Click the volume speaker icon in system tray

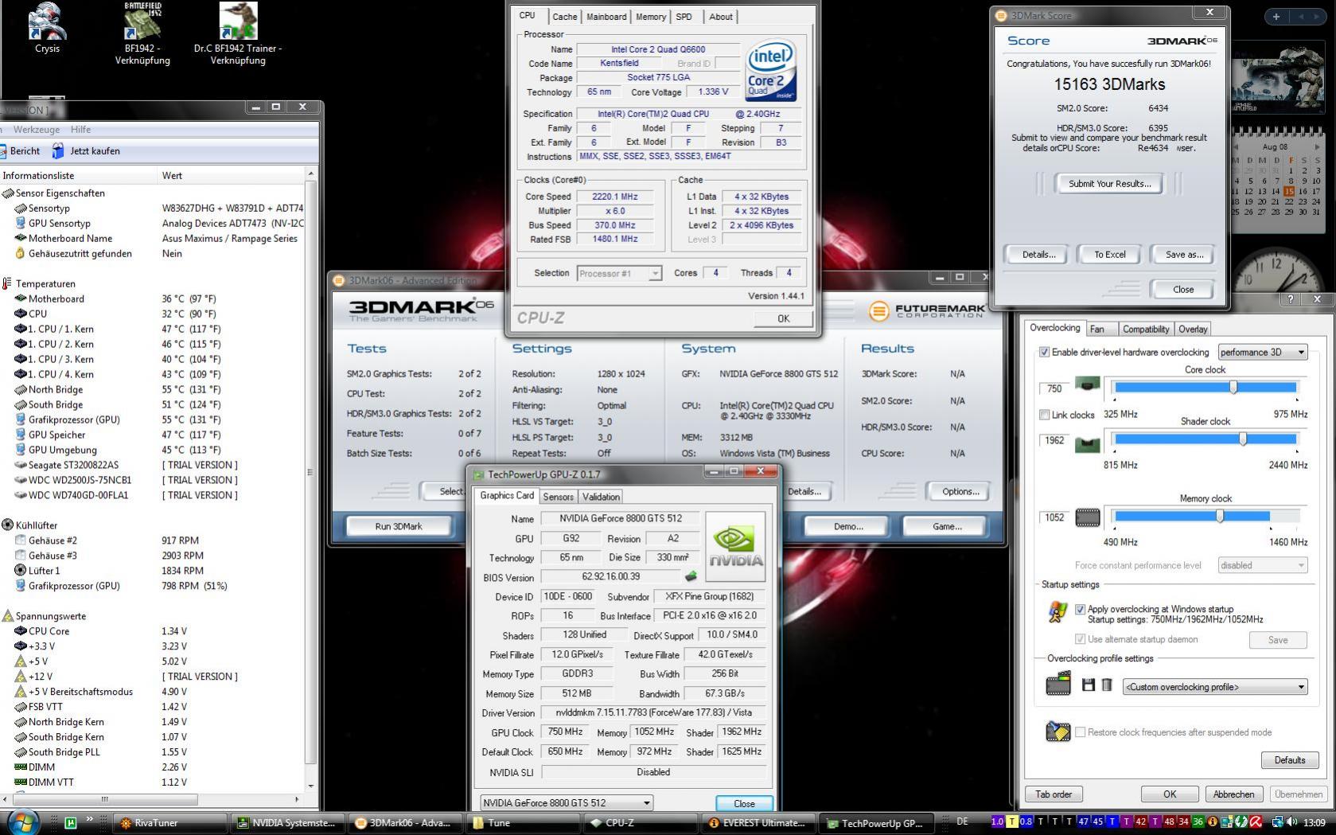(1293, 822)
